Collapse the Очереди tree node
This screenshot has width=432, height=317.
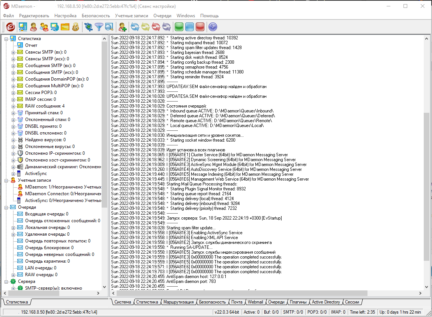(x=6, y=208)
